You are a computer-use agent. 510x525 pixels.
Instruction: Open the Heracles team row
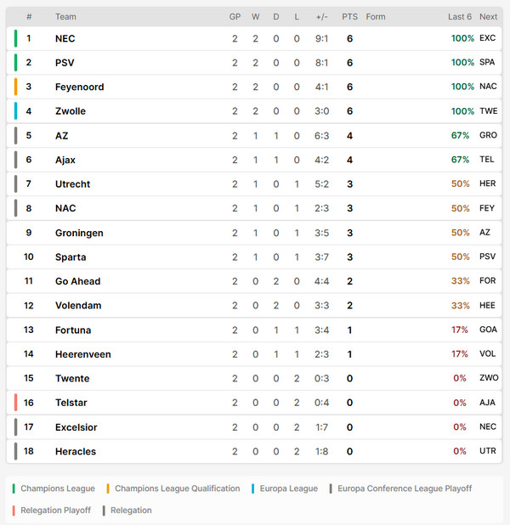click(254, 451)
